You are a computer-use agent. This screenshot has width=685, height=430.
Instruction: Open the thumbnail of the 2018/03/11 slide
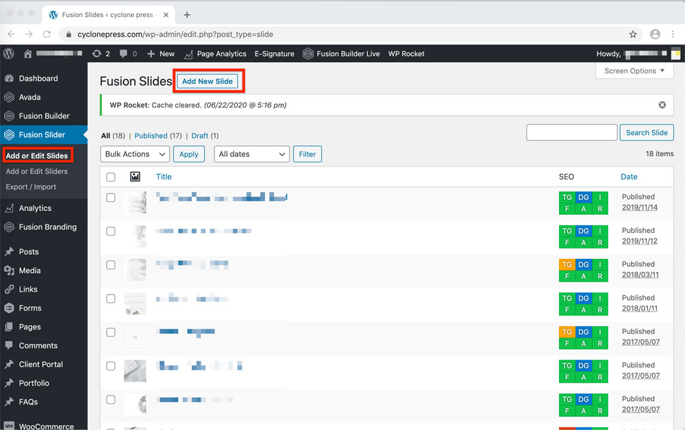pyautogui.click(x=135, y=270)
